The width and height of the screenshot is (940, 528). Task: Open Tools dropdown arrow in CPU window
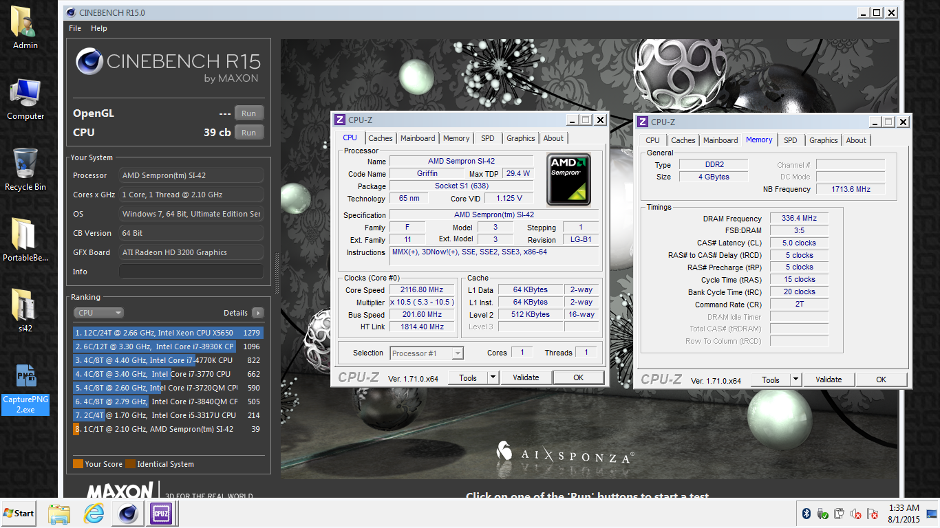(493, 377)
